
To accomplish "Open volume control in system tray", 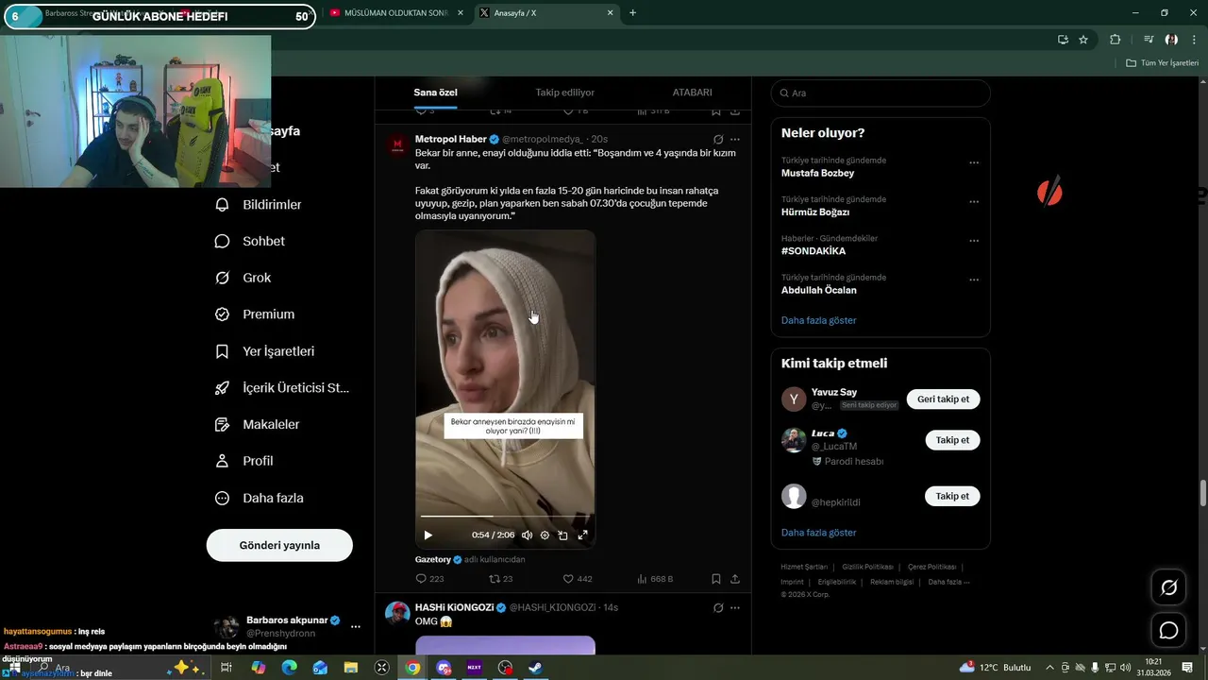I will [x=1125, y=668].
